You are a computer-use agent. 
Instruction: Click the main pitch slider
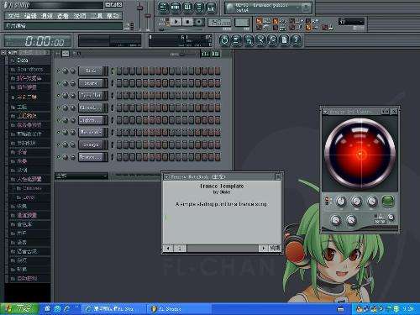coord(148,15)
